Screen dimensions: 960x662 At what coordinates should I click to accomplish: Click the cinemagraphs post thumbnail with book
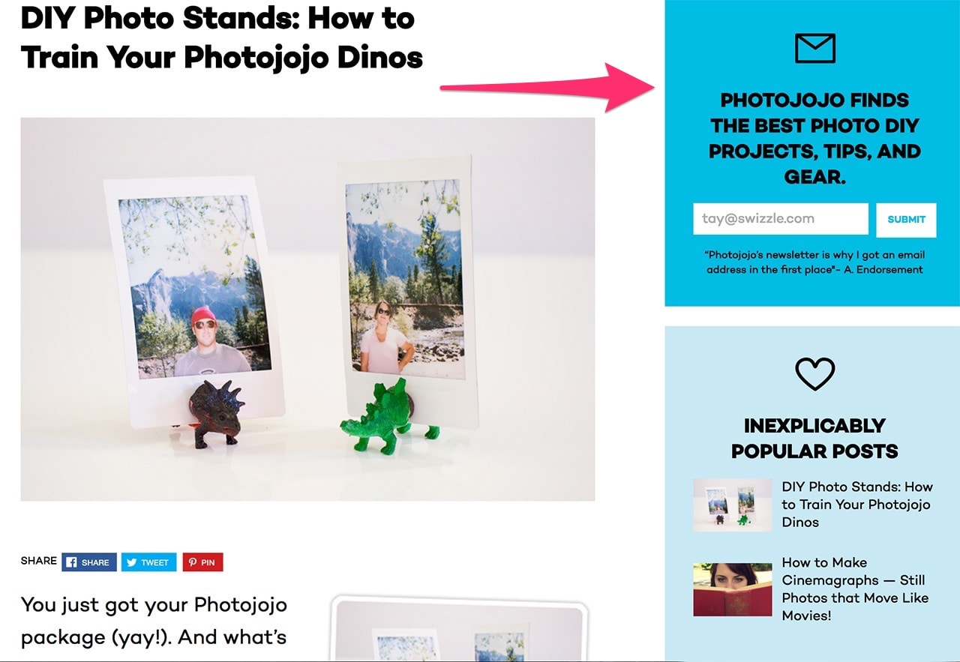coord(732,589)
